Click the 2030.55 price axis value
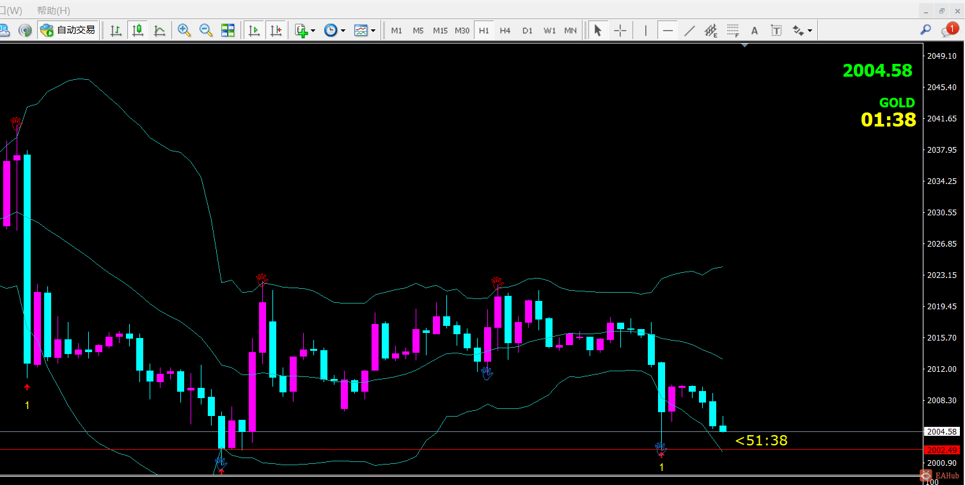Viewport: 965px width, 485px height. [x=942, y=212]
